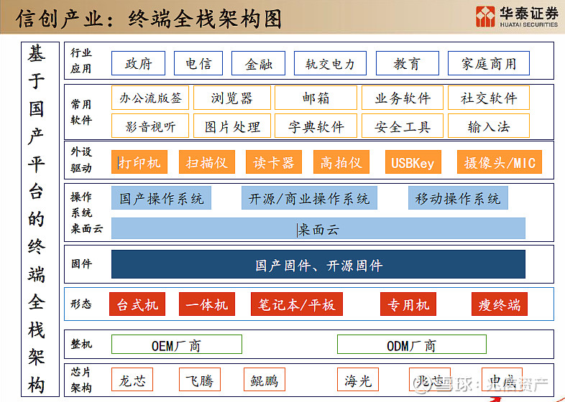Click the OEM厂商 box
The width and height of the screenshot is (565, 402).
[177, 345]
